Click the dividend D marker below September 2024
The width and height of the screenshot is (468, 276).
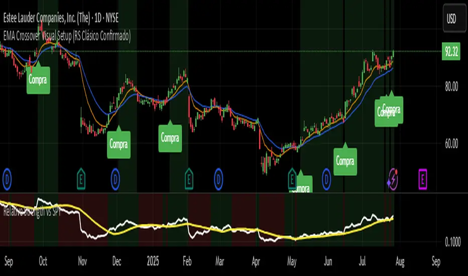point(7,179)
